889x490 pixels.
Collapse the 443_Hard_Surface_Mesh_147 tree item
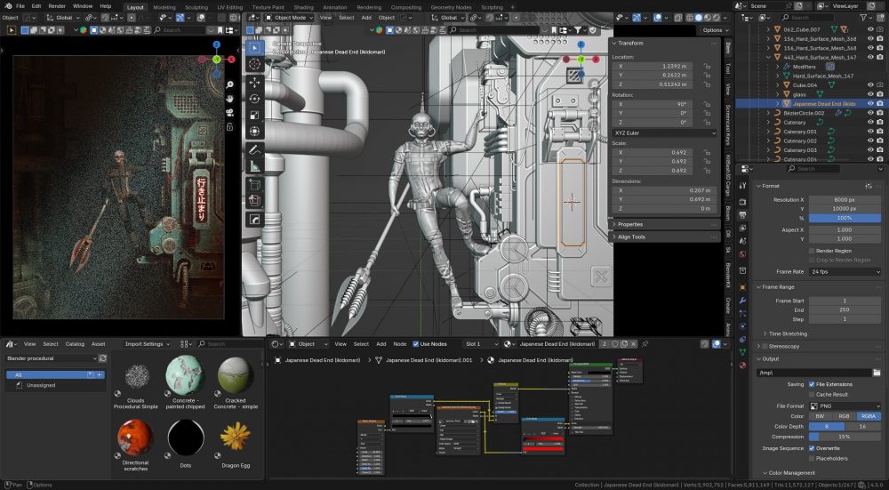tap(769, 57)
